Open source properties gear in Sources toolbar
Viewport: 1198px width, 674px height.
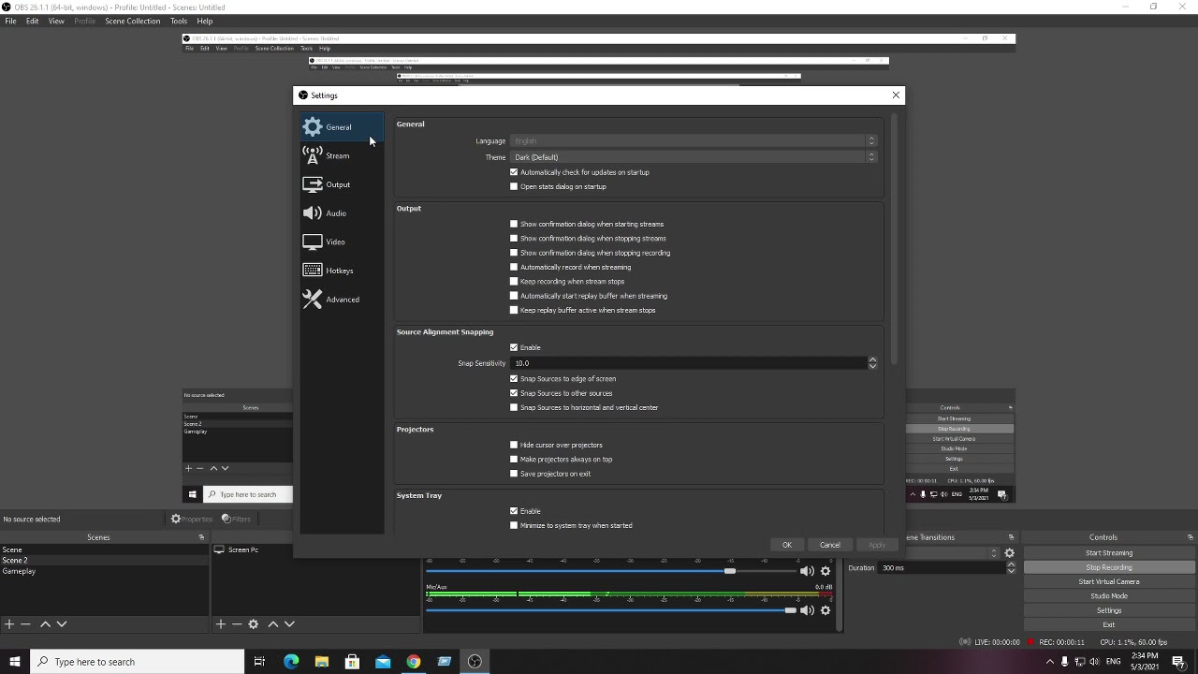[x=253, y=623]
